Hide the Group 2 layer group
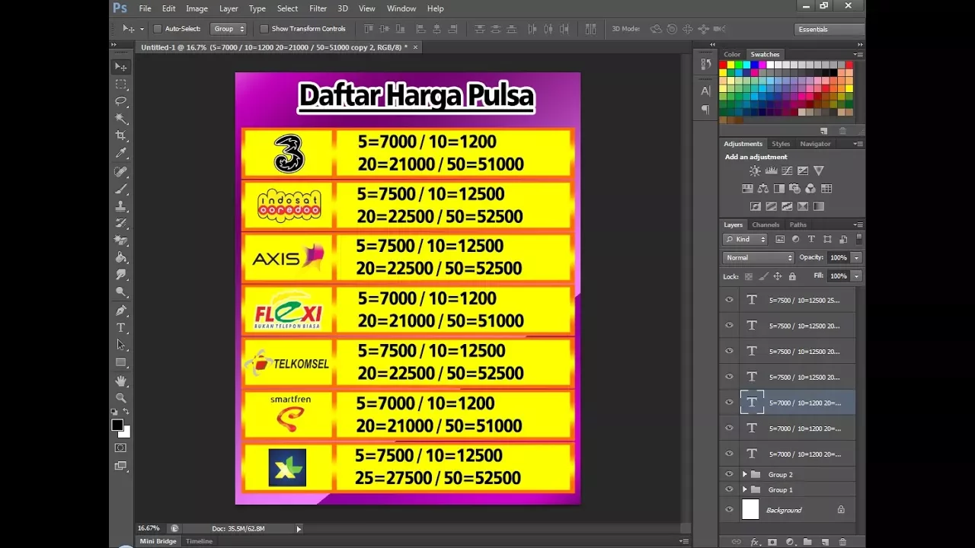 point(729,474)
